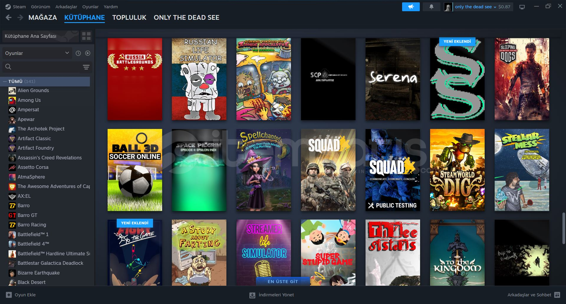Show recent games clock filter
This screenshot has width=566, height=304.
pos(78,53)
